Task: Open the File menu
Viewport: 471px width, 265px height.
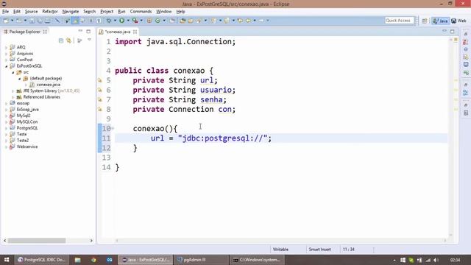Action: click(5, 12)
